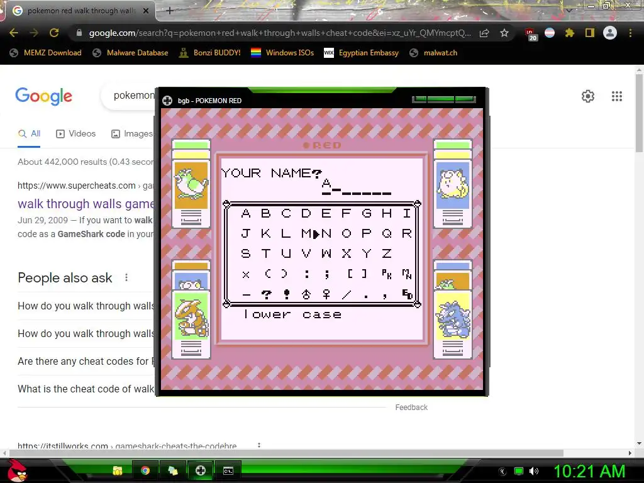Viewport: 644px width, 483px height.
Task: Click the Chrome back arrow
Action: 14,33
